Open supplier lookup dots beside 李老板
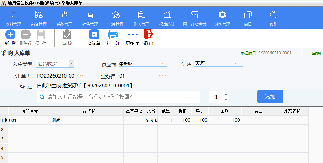Image resolution: width=323 pixels, height=163 pixels. point(163,64)
